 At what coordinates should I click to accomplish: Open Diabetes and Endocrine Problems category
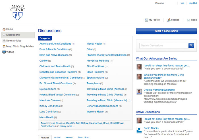(x=58, y=72)
